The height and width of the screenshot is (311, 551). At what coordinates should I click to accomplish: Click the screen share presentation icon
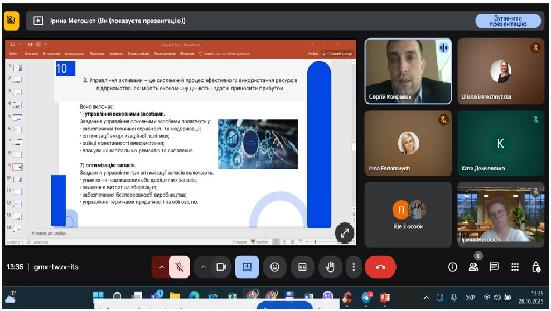click(247, 267)
